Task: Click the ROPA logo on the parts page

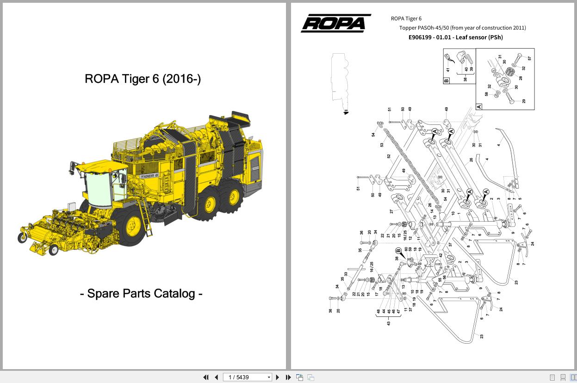Action: [336, 23]
